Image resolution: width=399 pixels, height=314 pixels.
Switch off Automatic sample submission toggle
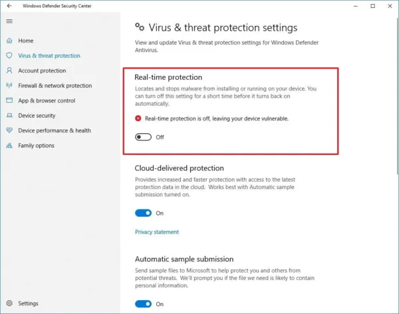[143, 304]
